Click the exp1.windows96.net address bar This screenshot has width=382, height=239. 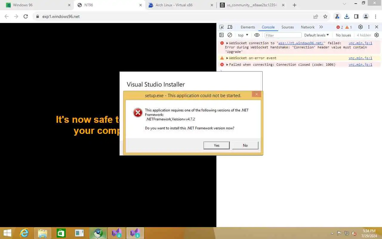[x=173, y=16]
